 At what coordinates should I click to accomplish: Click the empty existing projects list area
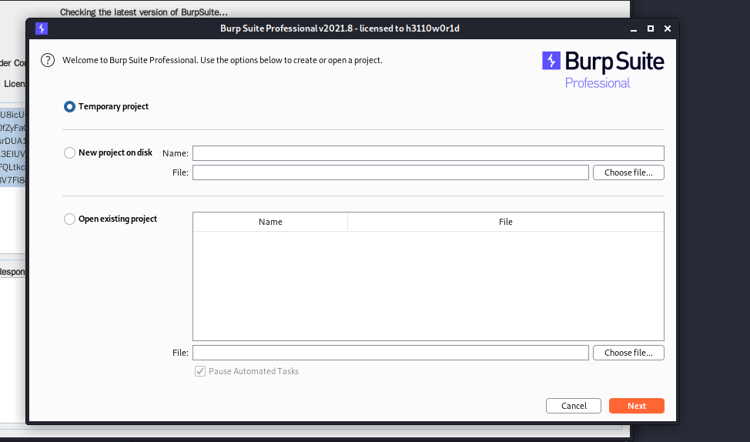(x=428, y=286)
